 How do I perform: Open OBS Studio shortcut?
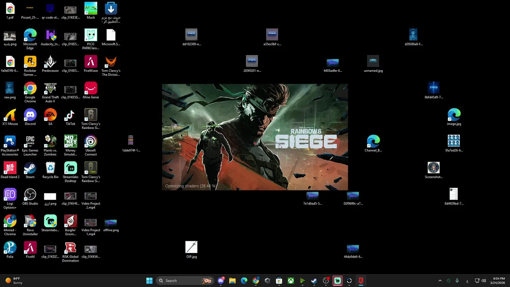[30, 197]
